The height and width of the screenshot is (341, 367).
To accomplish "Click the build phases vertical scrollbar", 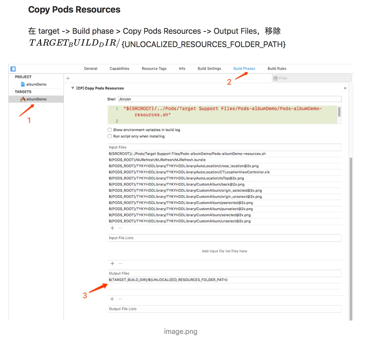I will click(x=351, y=239).
